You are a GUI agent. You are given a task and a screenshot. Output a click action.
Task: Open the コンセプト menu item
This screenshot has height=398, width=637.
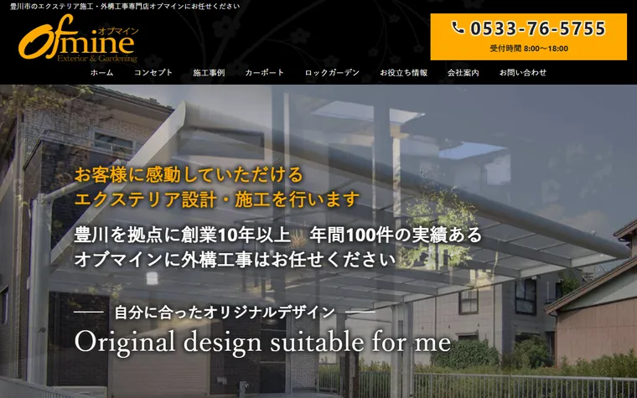153,73
